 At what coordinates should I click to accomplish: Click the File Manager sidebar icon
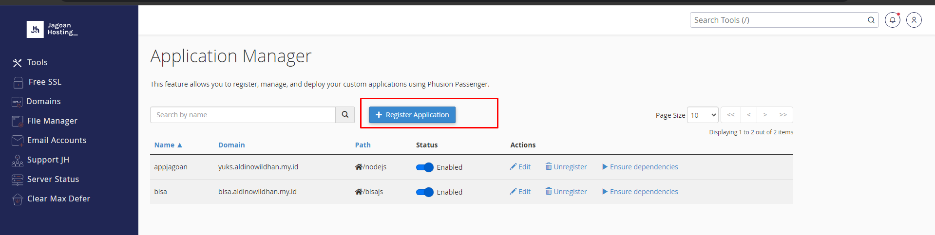[x=18, y=121]
